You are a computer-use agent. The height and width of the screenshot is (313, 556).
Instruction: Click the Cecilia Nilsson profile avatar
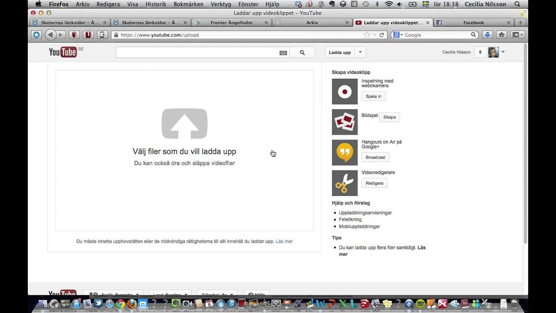click(x=493, y=52)
